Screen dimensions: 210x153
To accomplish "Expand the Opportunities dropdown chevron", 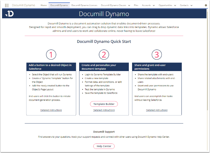I will point(175,6).
